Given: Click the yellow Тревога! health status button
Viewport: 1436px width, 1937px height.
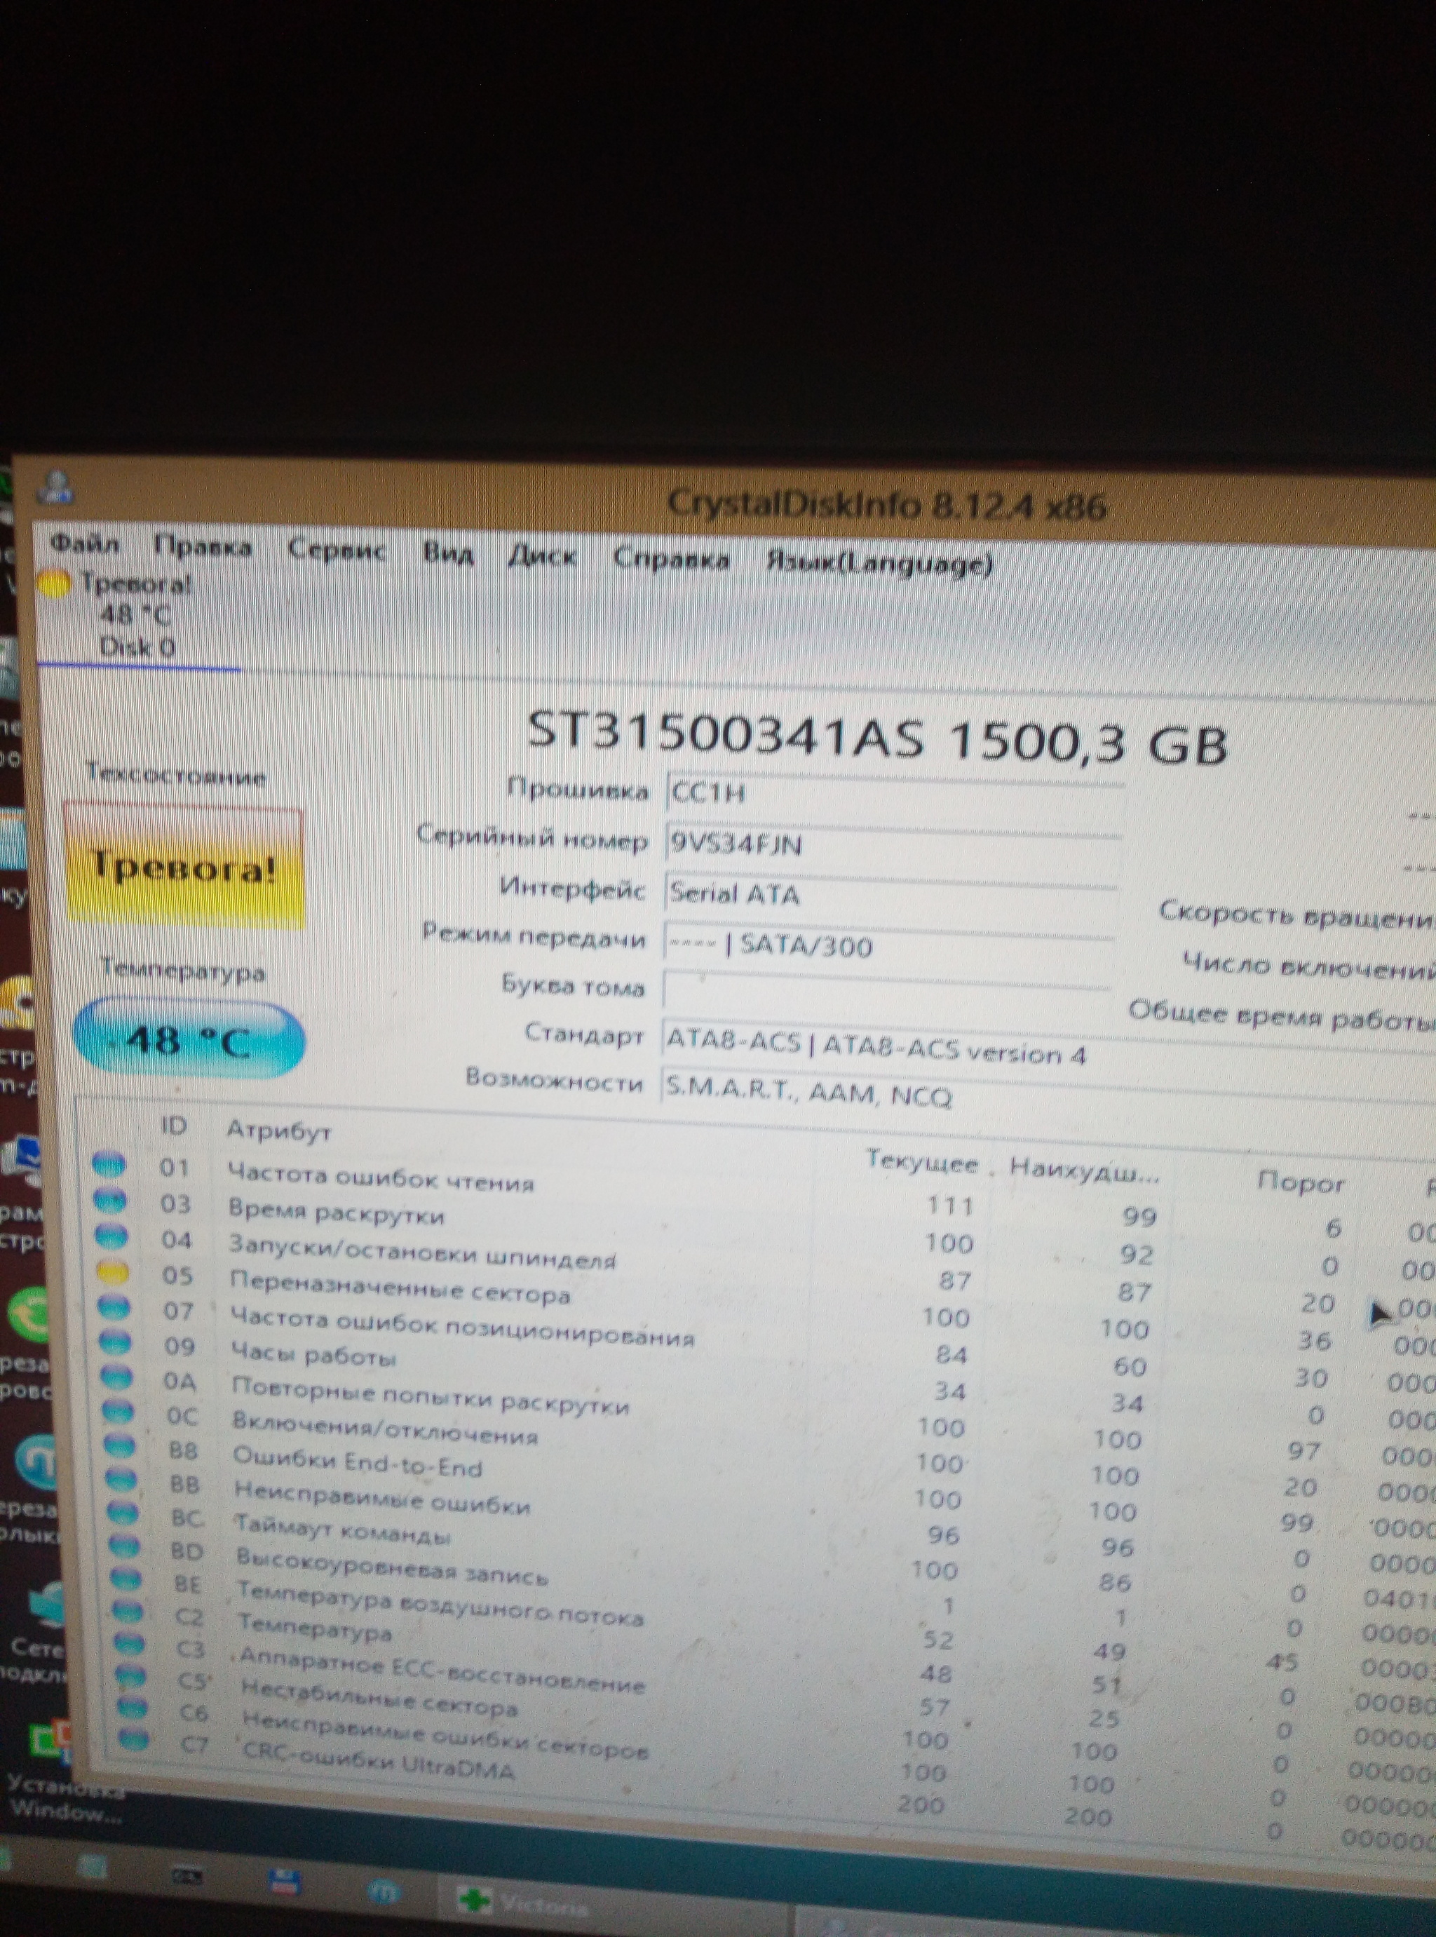Looking at the screenshot, I should 184,867.
